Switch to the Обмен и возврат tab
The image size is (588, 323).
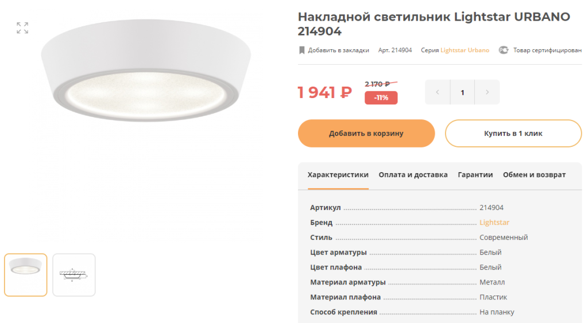[535, 175]
